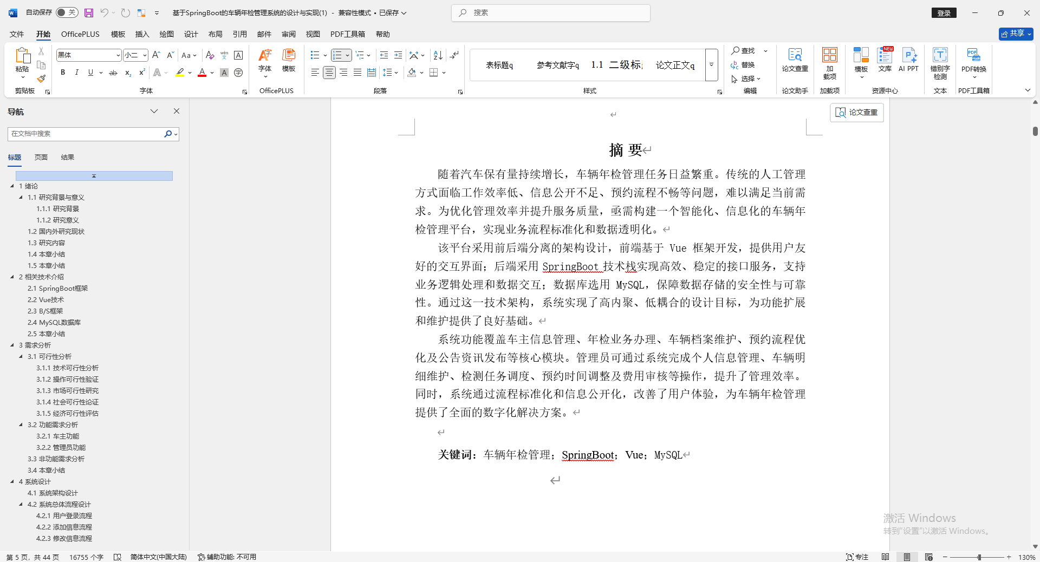Viewport: 1040px width, 562px height.
Task: Select the Format Painter tool
Action: pos(41,78)
